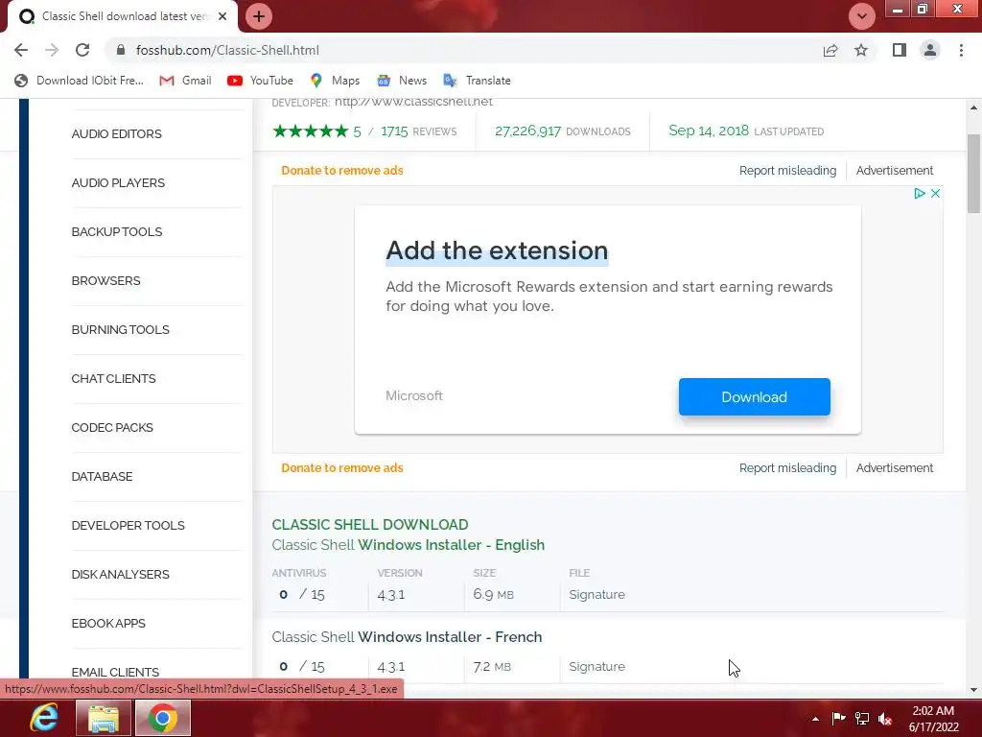Open the CHAT CLIENTS category
This screenshot has height=737, width=982.
click(113, 378)
